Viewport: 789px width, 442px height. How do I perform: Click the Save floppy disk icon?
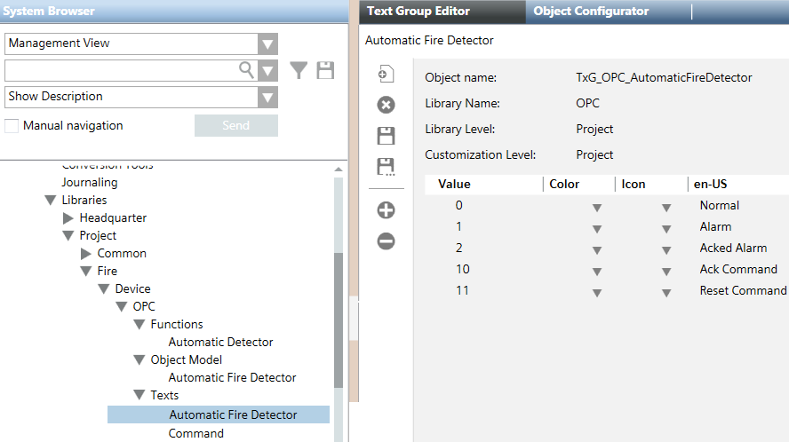pos(387,136)
